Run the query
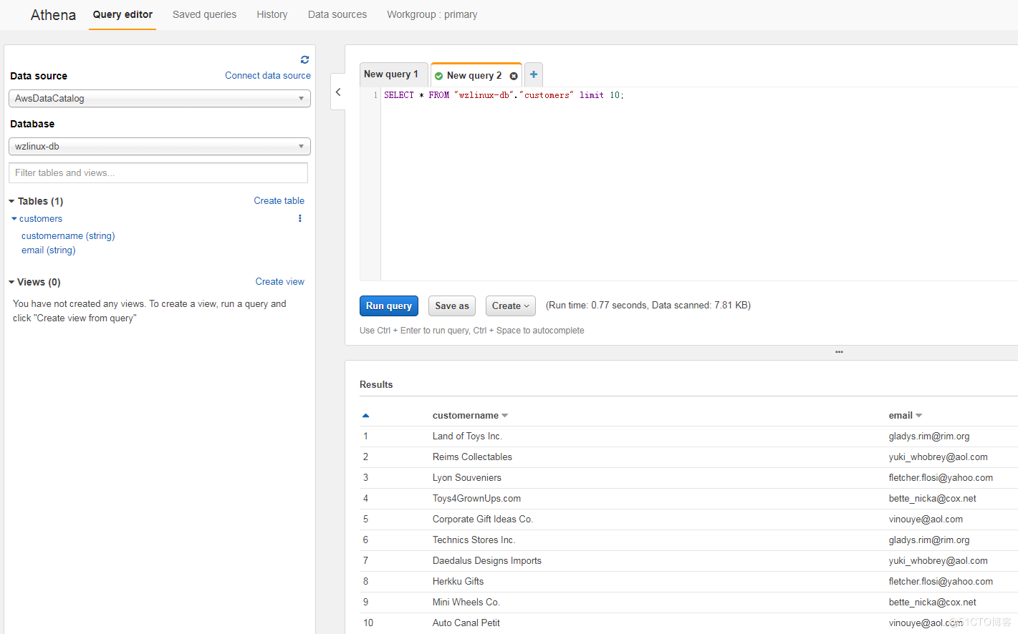The width and height of the screenshot is (1018, 634). click(389, 306)
